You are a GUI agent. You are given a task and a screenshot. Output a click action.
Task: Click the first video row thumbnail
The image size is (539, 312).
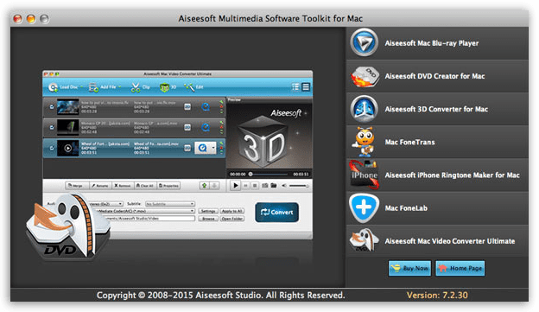pyautogui.click(x=67, y=107)
